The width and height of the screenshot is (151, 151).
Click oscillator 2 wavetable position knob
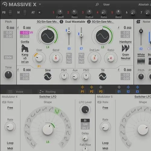103,36
